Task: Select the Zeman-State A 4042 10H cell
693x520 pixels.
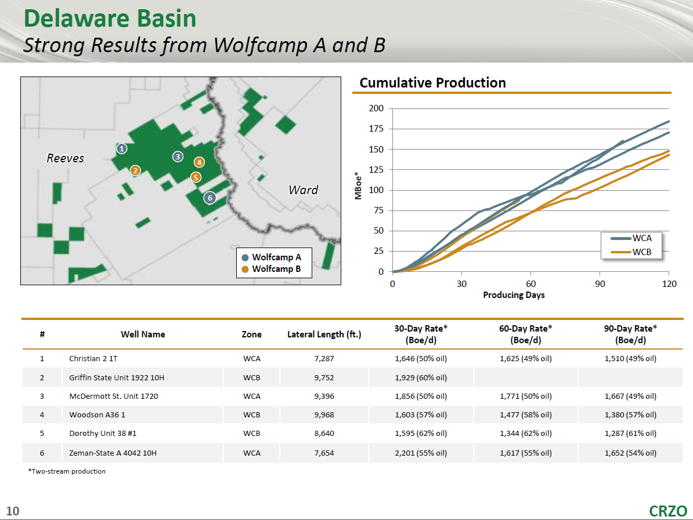Action: coord(113,453)
